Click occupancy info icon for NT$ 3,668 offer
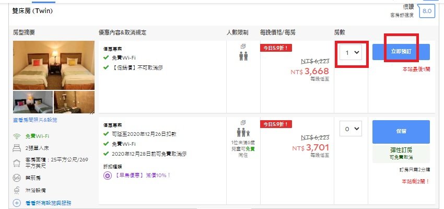444x209 pixels. [243, 46]
